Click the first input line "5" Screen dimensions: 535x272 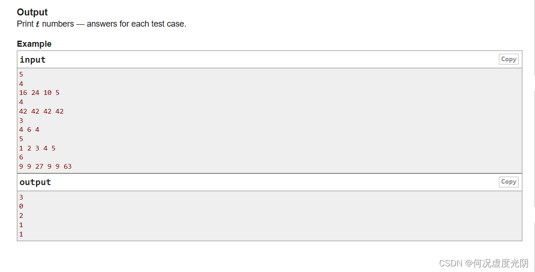point(21,74)
